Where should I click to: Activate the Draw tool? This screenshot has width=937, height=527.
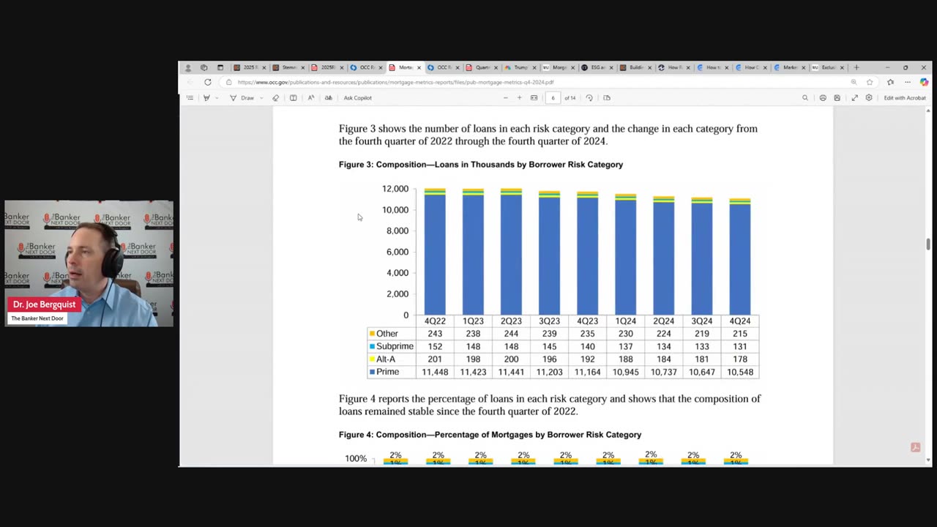coord(242,97)
